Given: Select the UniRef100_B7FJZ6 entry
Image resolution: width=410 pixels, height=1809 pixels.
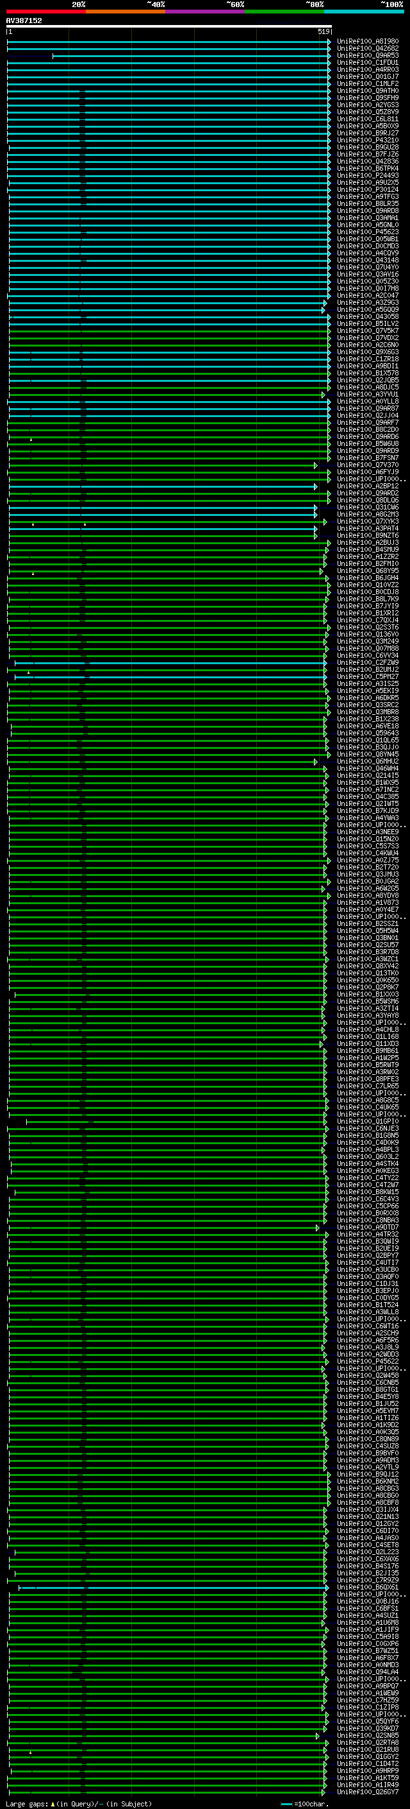Looking at the screenshot, I should 368,155.
